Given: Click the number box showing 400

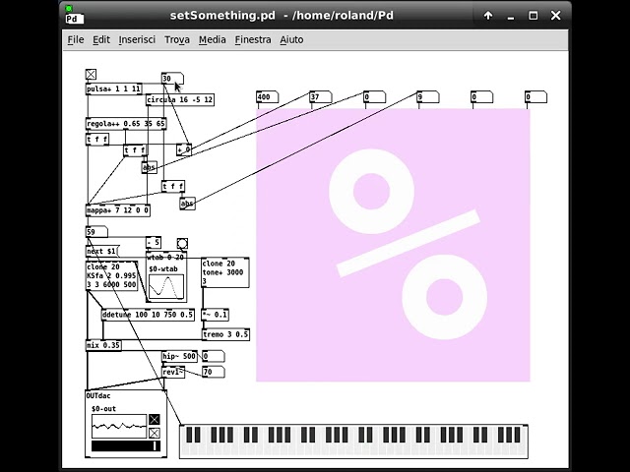Looking at the screenshot, I should point(267,97).
